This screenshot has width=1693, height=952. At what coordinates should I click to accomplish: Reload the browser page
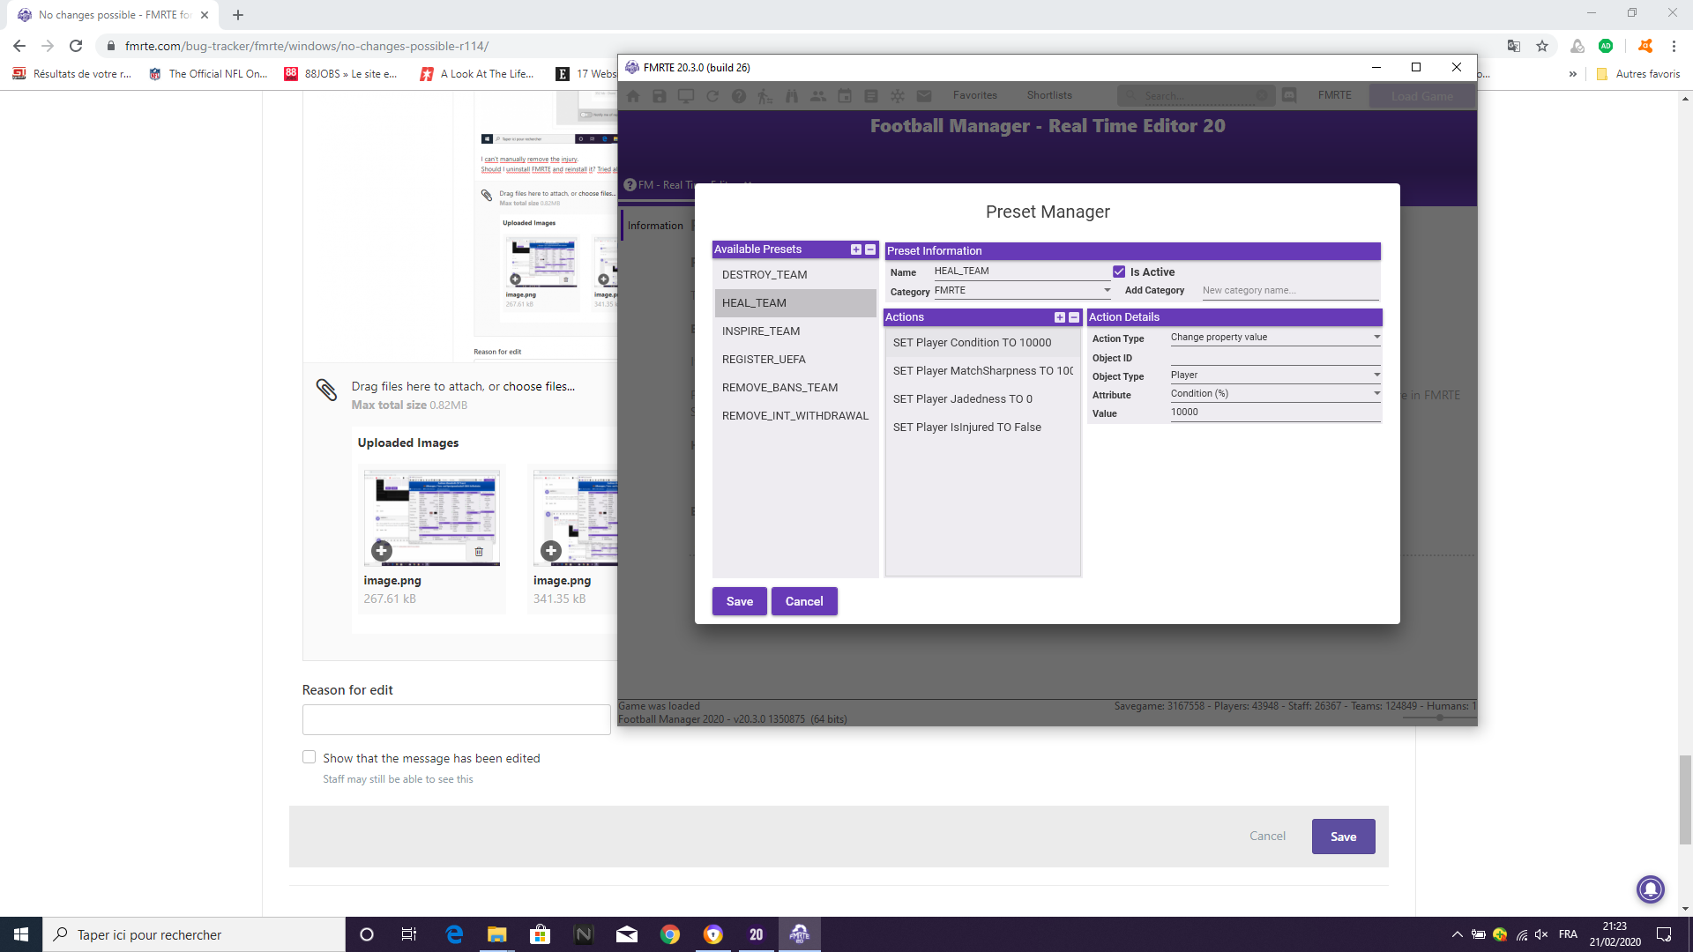point(76,46)
